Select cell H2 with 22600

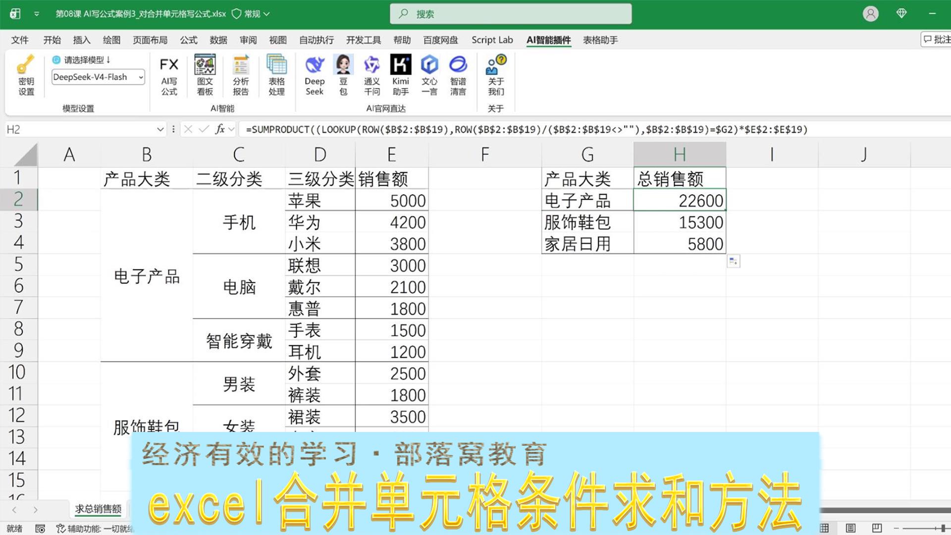point(680,200)
